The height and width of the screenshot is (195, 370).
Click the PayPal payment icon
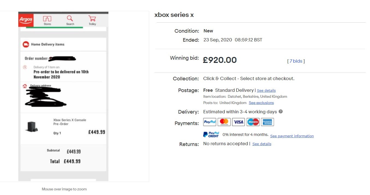click(x=210, y=122)
